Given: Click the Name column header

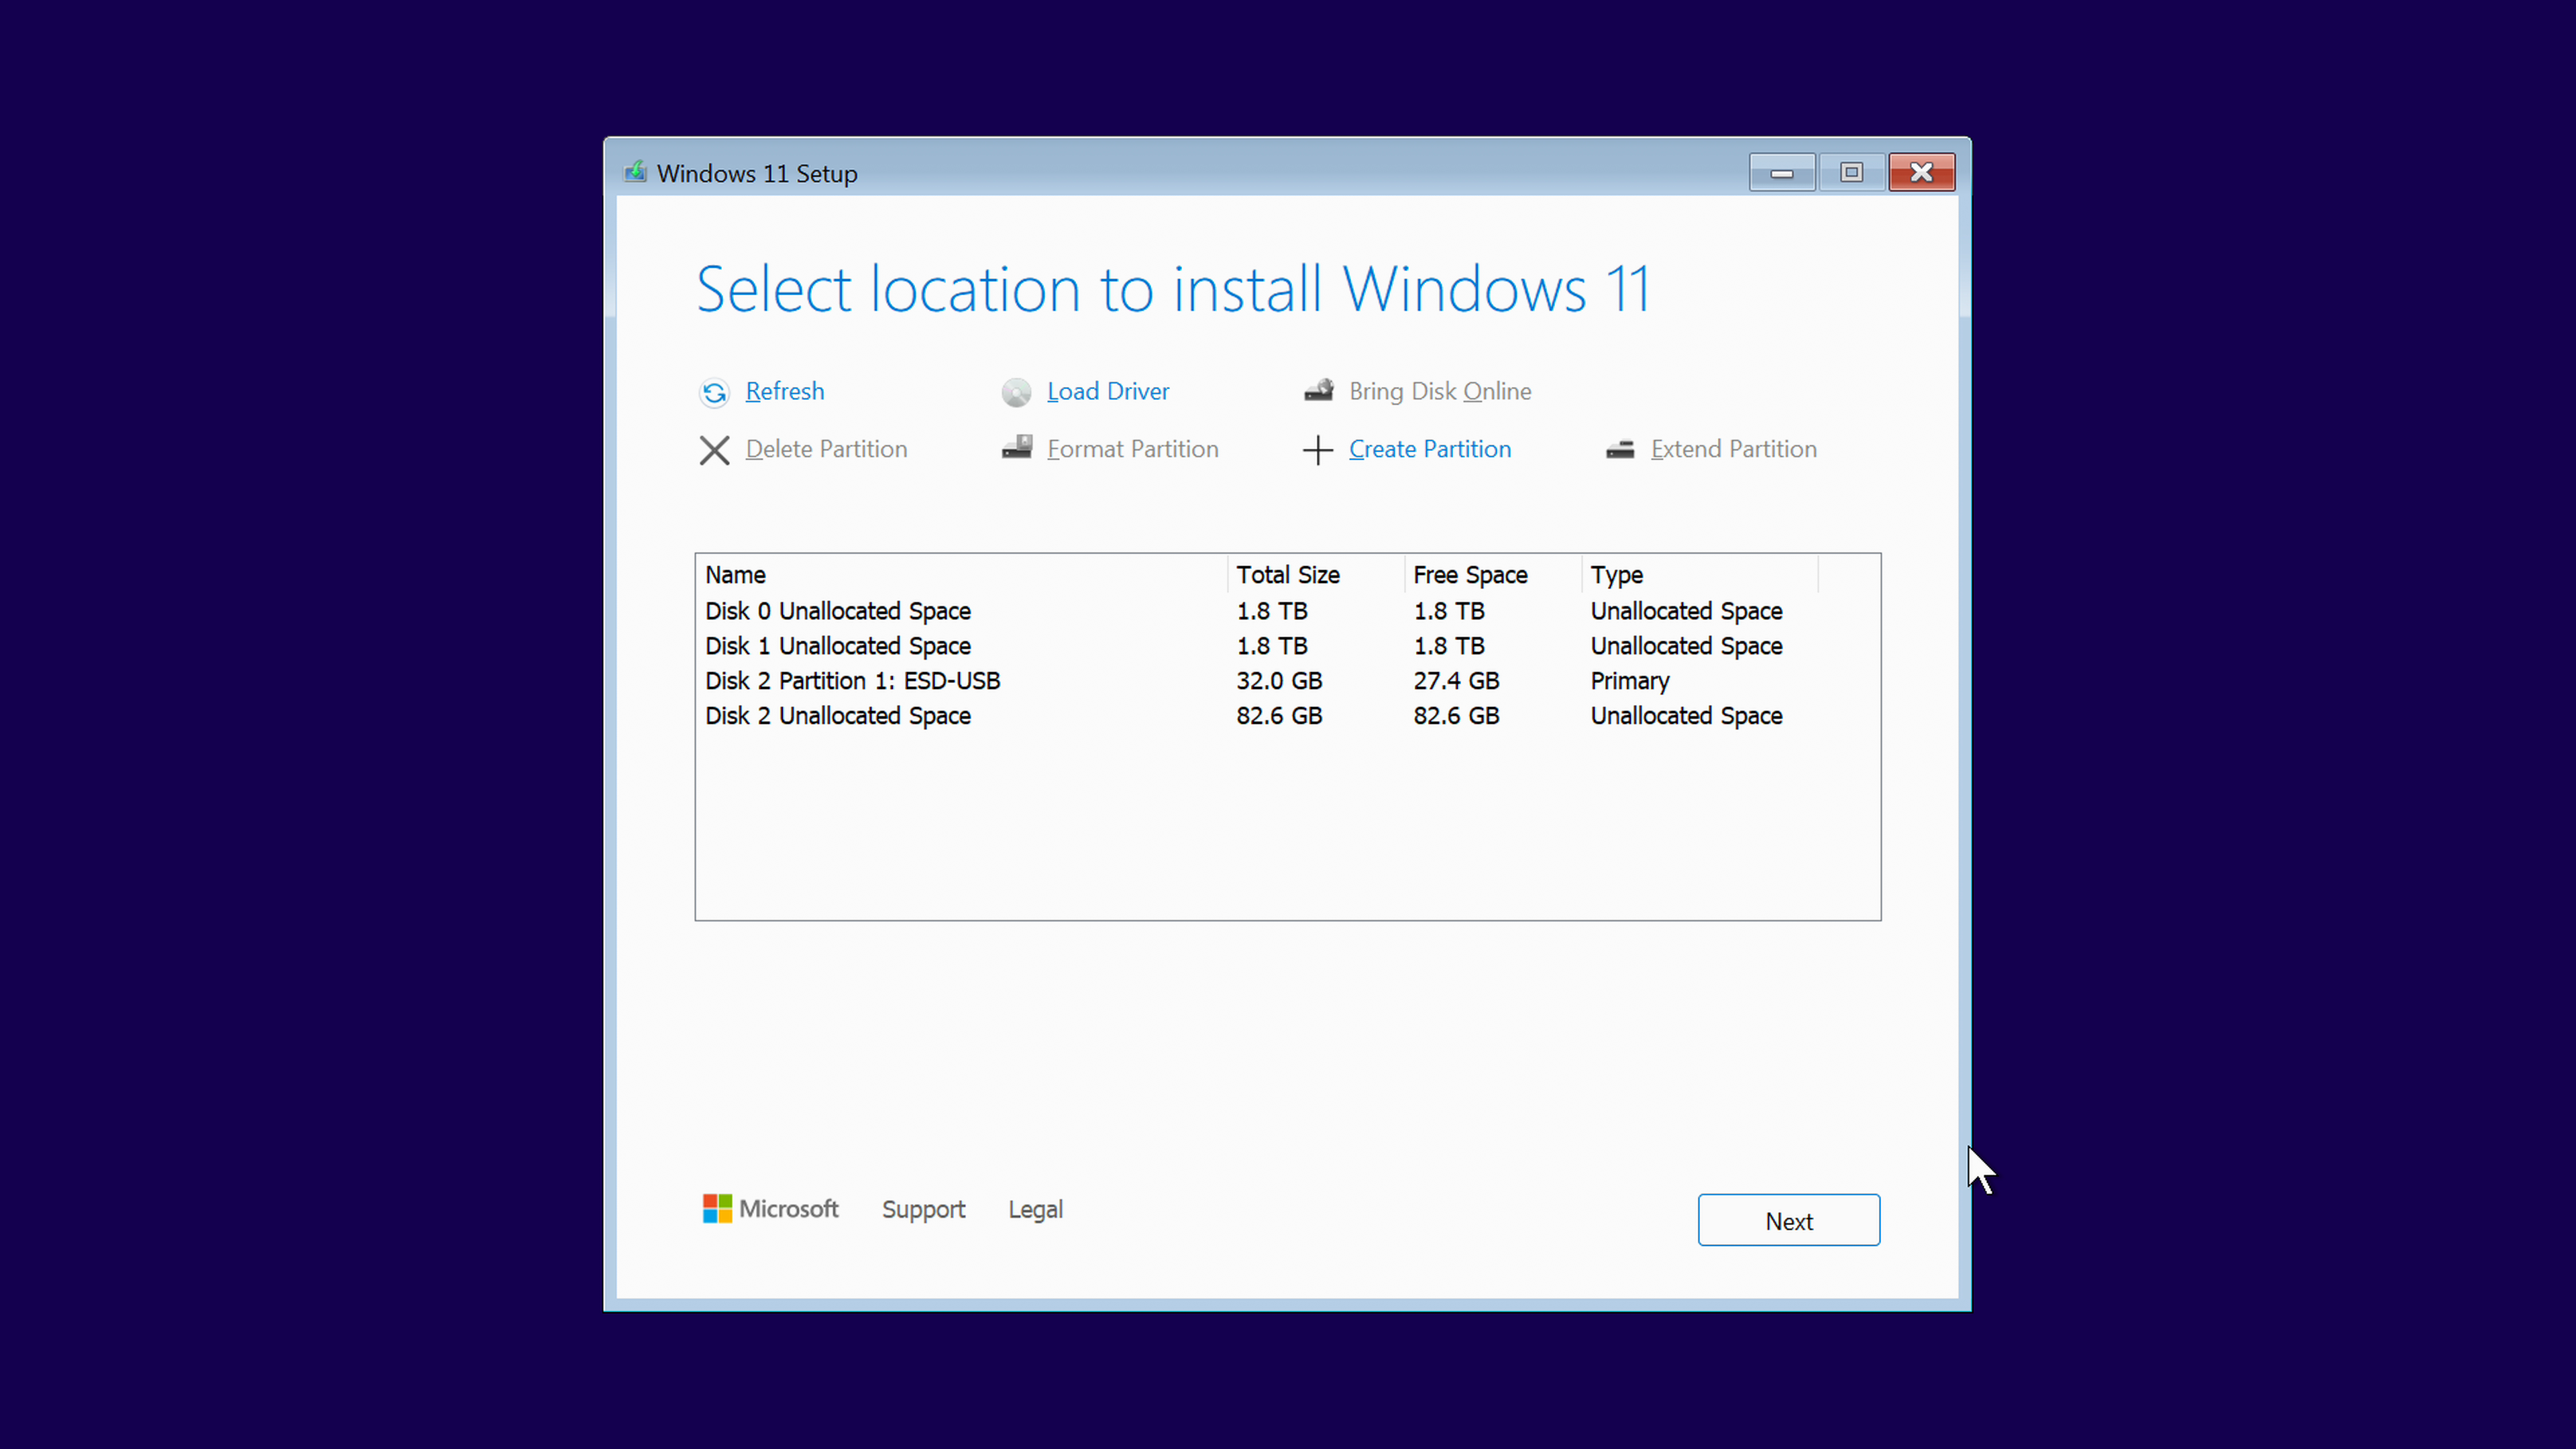Looking at the screenshot, I should (x=961, y=575).
